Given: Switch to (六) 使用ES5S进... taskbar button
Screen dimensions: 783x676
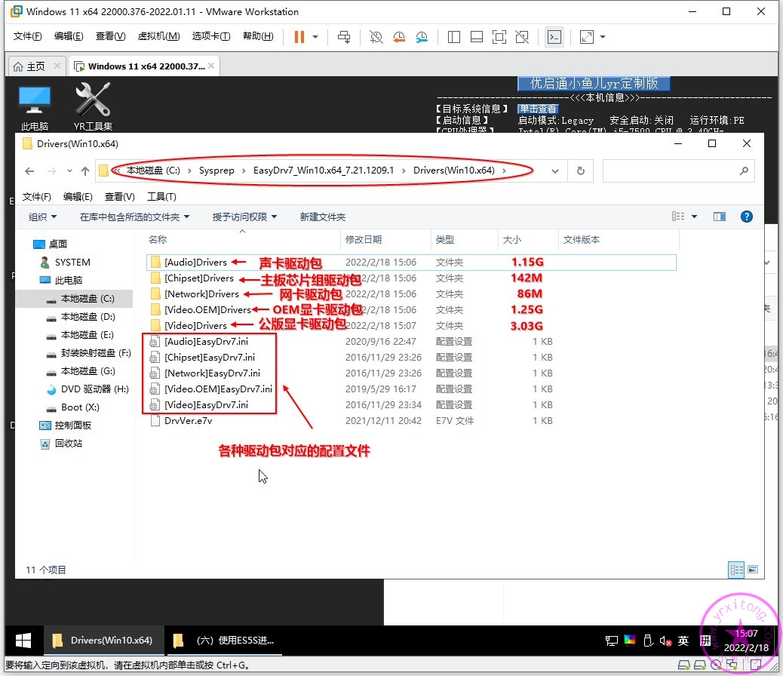Looking at the screenshot, I should 224,641.
